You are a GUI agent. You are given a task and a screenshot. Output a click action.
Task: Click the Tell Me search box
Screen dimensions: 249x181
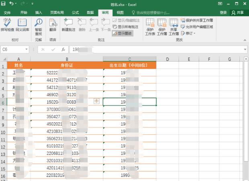(x=151, y=13)
